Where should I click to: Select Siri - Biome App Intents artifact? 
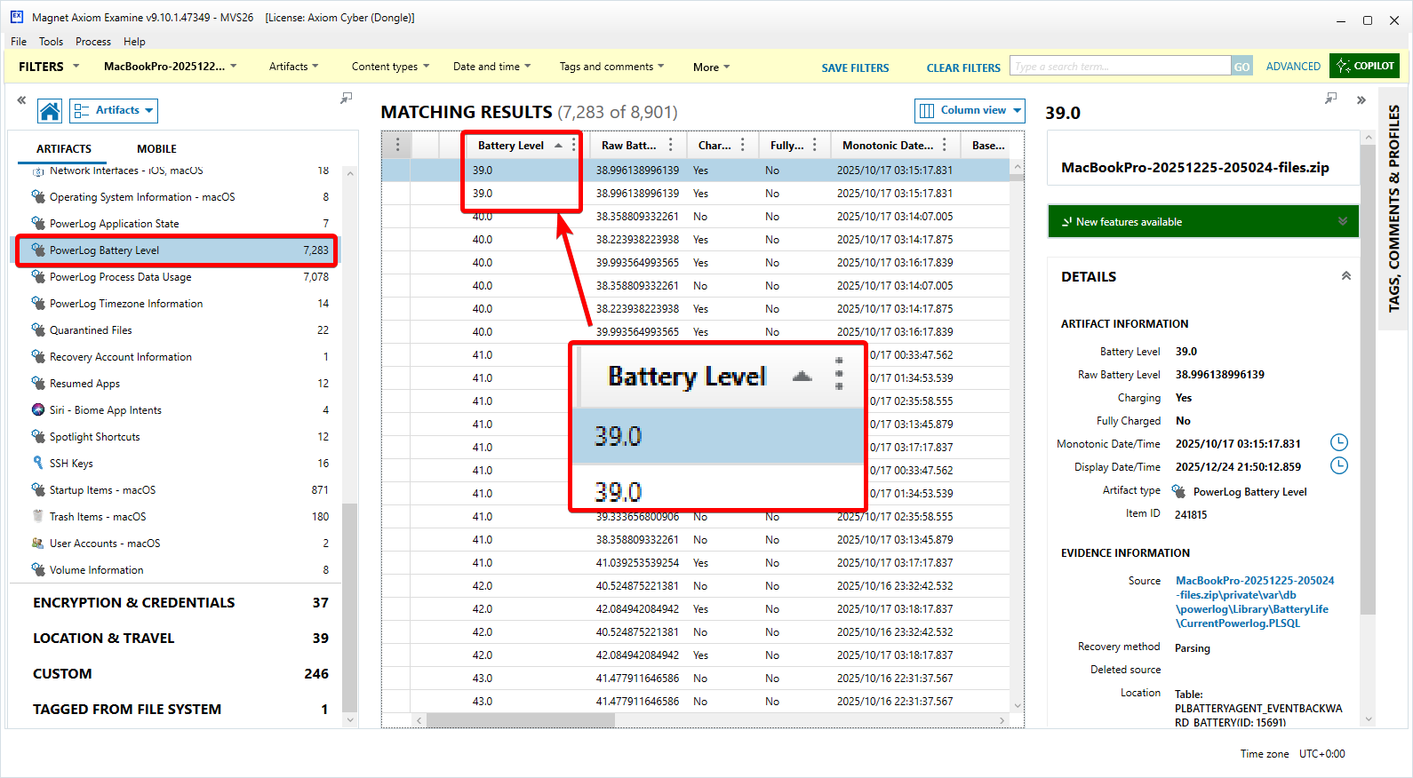point(180,410)
